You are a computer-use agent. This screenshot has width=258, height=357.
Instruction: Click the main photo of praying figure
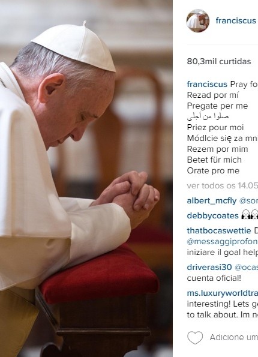tap(86, 179)
